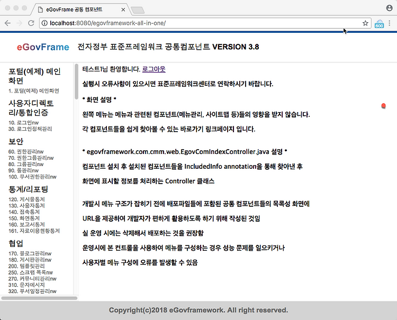Open a new tab button
The height and width of the screenshot is (320, 397).
click(x=138, y=10)
